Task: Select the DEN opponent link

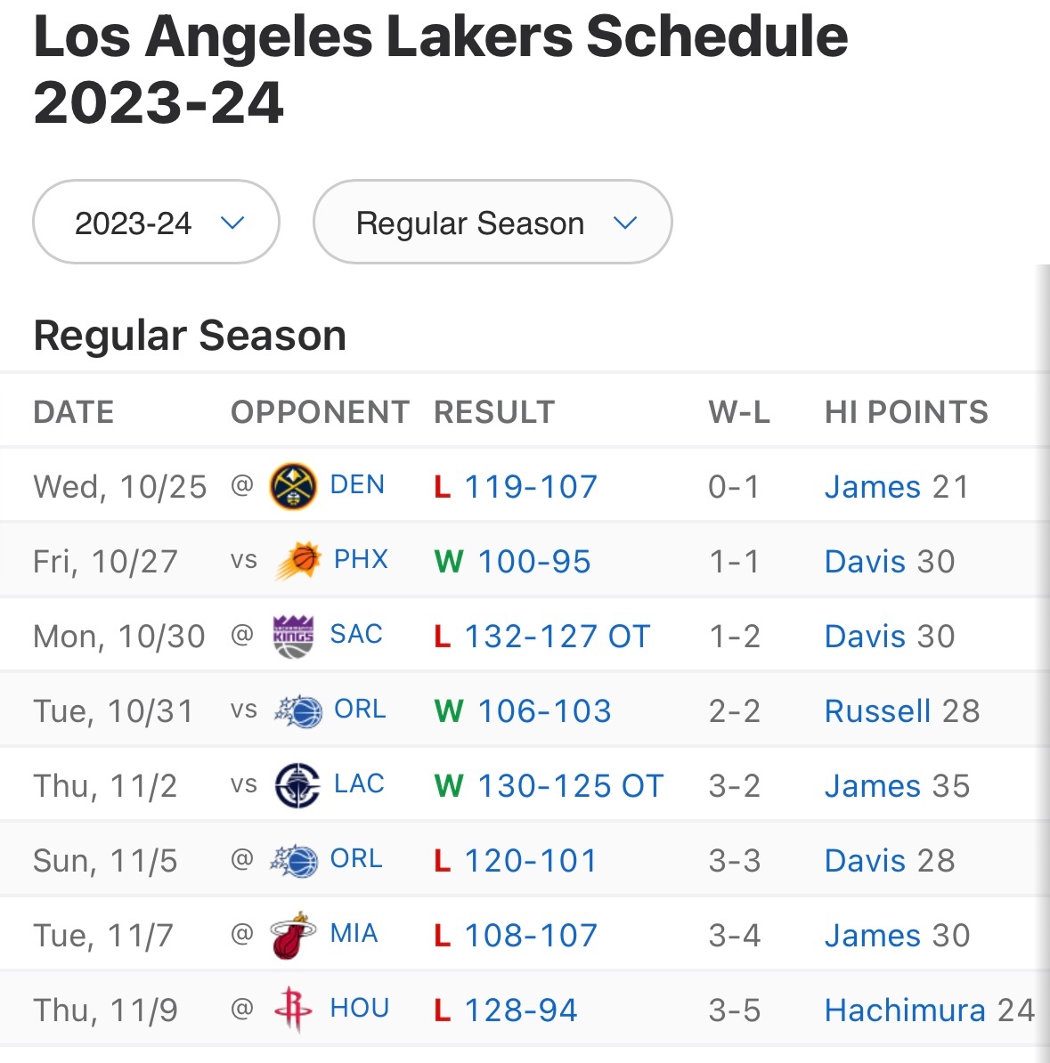Action: coord(357,484)
